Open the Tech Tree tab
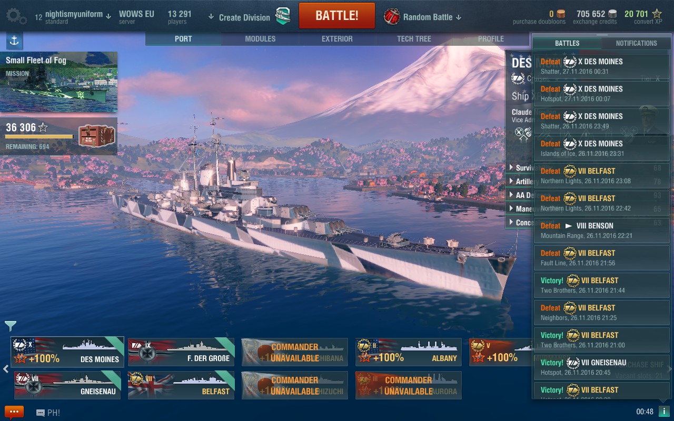Image resolution: width=674 pixels, height=421 pixels. 414,39
